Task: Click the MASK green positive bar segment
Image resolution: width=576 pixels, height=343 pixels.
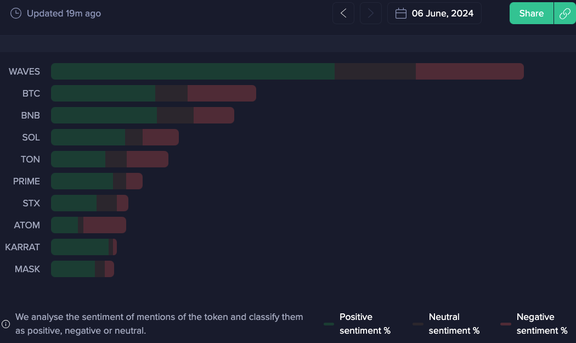Action: [73, 269]
